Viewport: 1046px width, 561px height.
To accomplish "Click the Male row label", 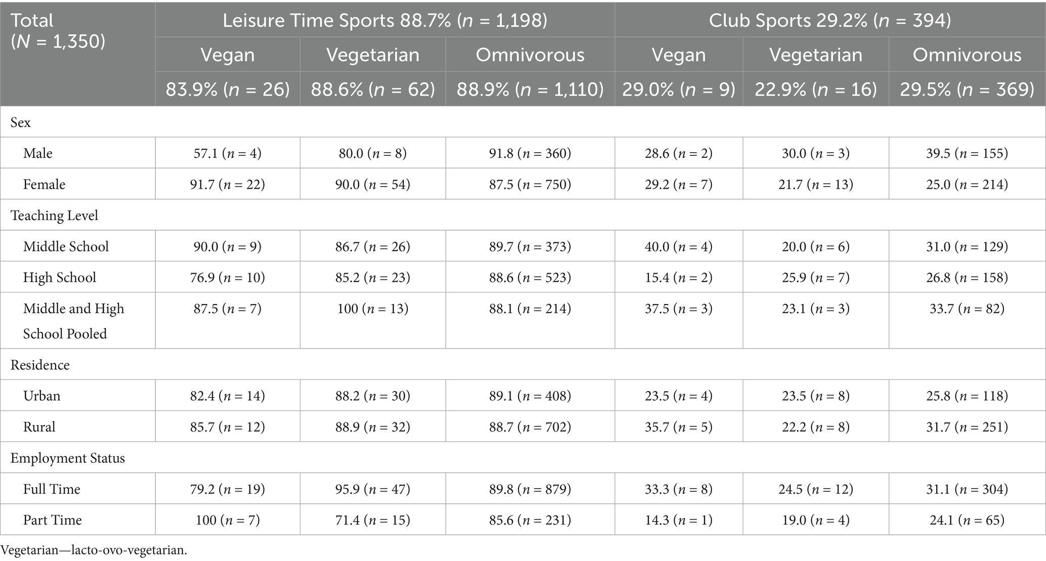I will pos(38,153).
